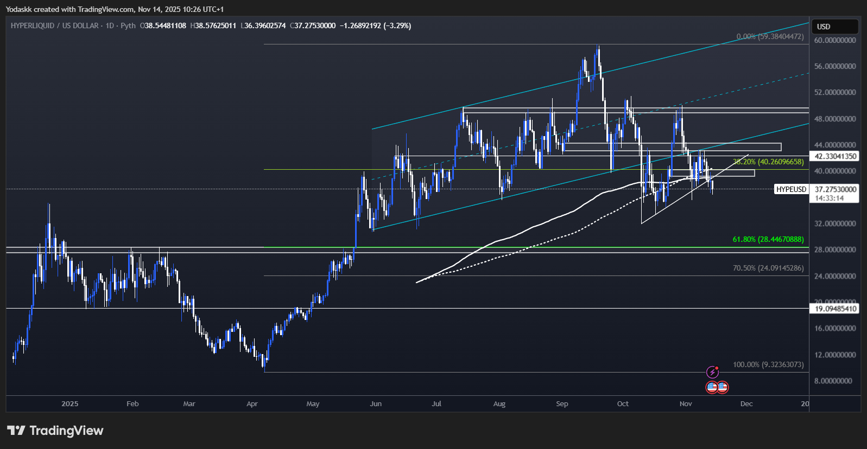The height and width of the screenshot is (449, 867).
Task: Click the current price 37.27530000 label
Action: (x=836, y=189)
